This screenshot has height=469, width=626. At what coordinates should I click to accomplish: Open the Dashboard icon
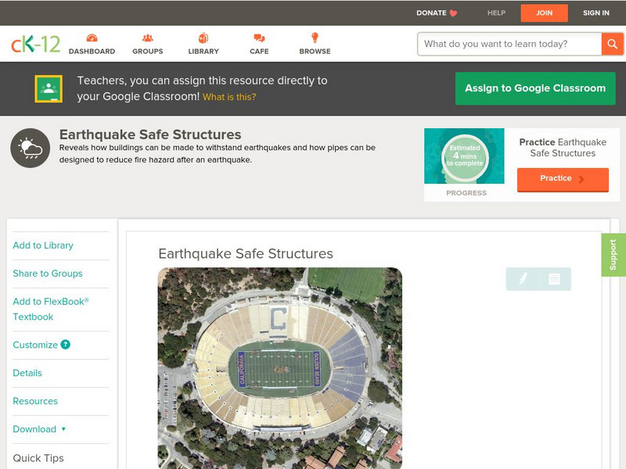(x=92, y=38)
